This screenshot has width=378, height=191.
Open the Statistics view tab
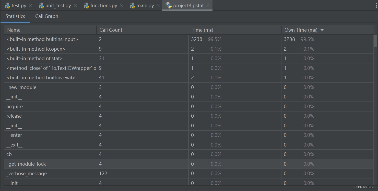(15, 16)
